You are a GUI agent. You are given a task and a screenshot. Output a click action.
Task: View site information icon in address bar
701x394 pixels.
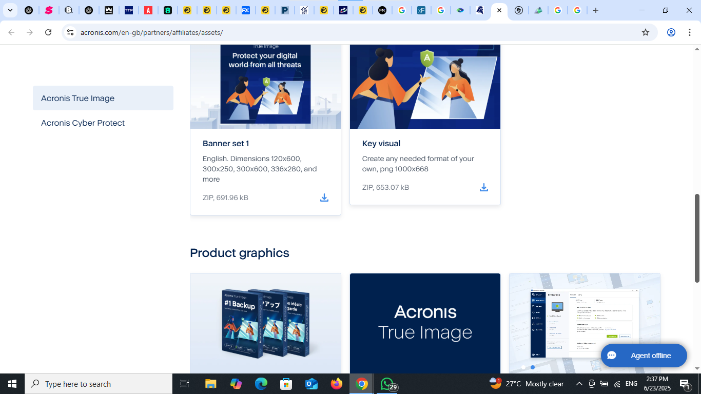[x=70, y=32]
